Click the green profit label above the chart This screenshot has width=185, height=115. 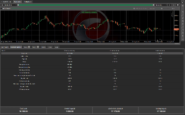click(x=89, y=12)
